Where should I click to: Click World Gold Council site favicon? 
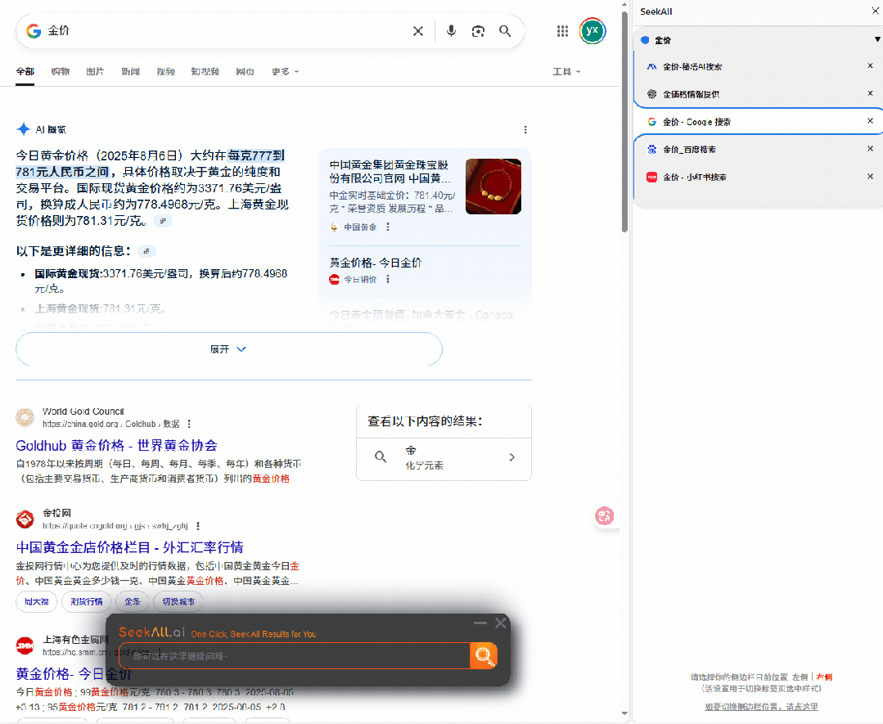[25, 417]
